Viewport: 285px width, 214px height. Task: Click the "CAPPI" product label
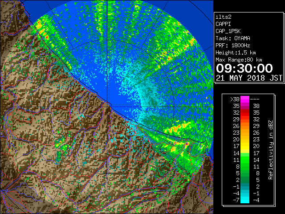pyautogui.click(x=223, y=24)
